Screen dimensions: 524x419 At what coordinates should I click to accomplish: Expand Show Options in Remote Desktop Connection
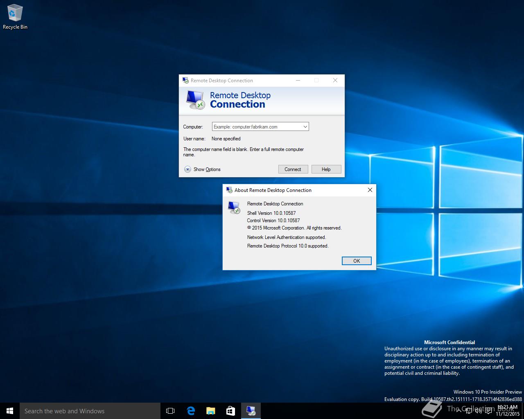click(x=202, y=169)
